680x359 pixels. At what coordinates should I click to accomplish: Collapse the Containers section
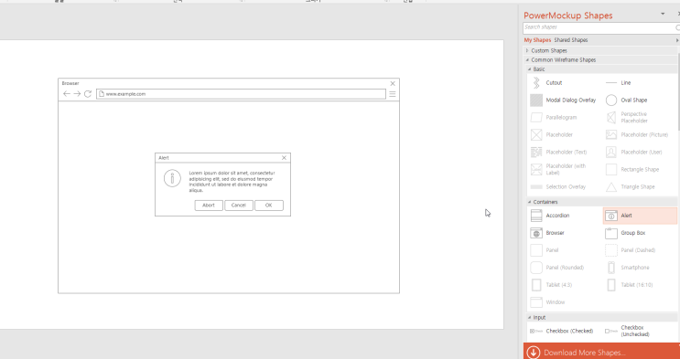coord(530,202)
